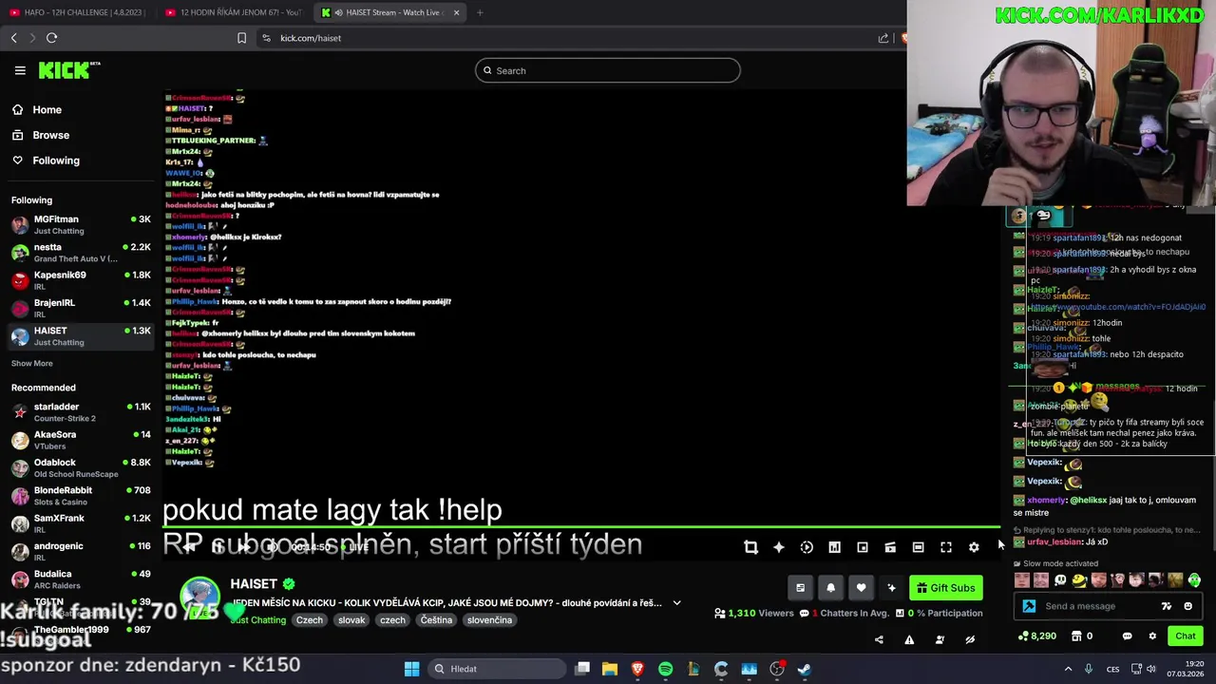Click the Gift Subs button

(x=945, y=588)
